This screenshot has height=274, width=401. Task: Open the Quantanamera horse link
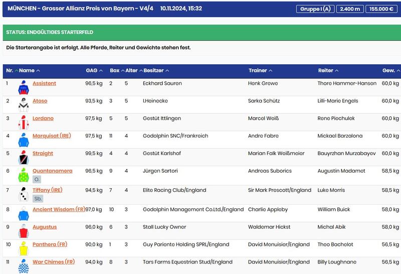tap(53, 171)
